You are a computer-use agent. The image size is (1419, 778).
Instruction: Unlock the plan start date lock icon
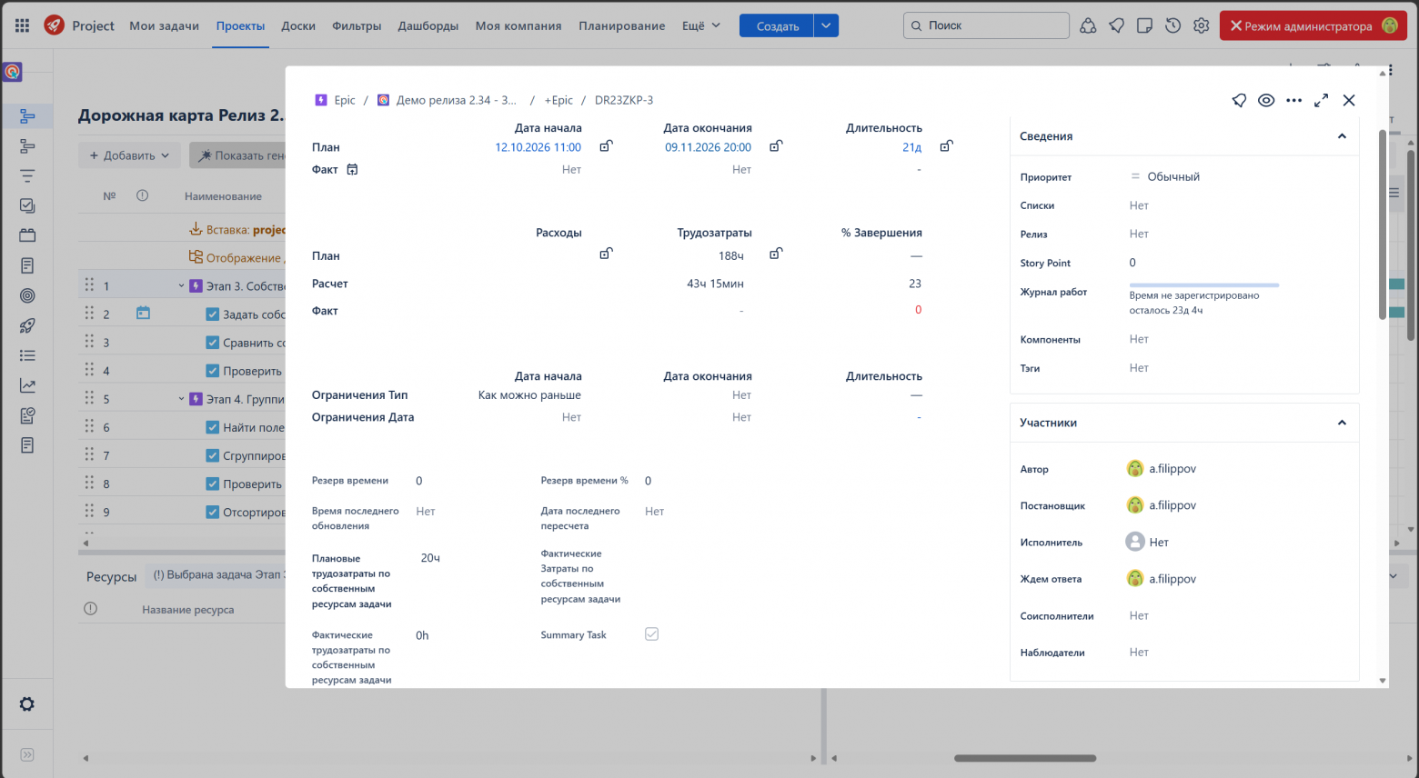click(x=606, y=145)
